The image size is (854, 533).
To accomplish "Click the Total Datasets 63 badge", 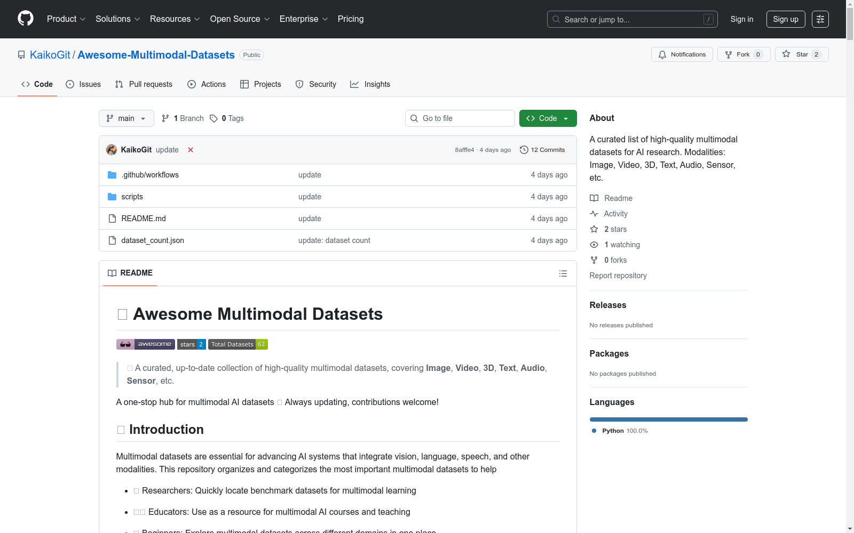I will click(x=238, y=344).
